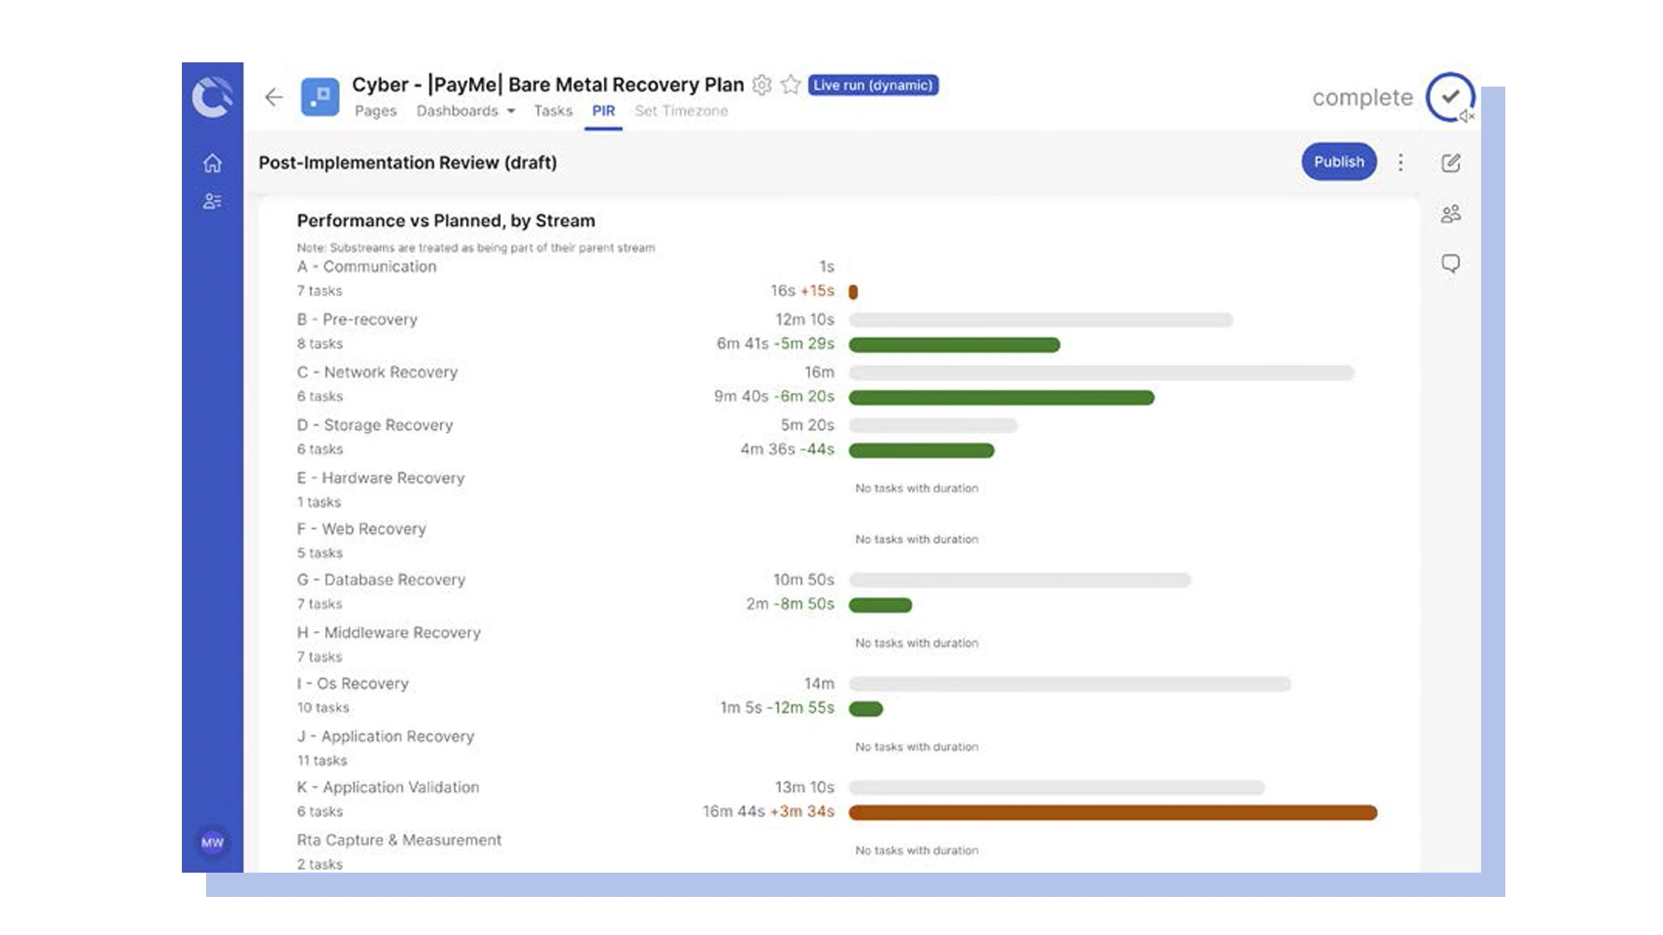
Task: Click the Cutover logo icon
Action: click(x=212, y=97)
